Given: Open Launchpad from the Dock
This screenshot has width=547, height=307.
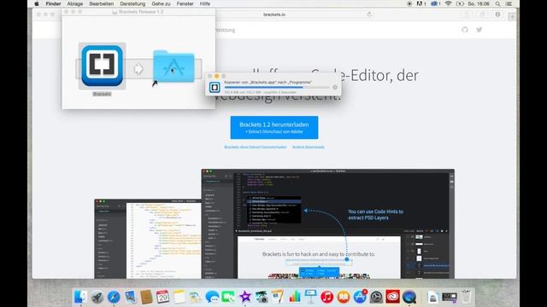Looking at the screenshot, I should click(97, 297).
